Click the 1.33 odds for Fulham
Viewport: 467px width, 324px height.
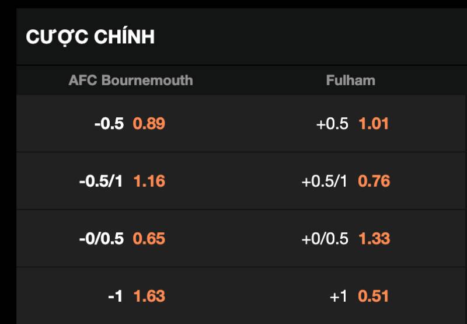374,239
